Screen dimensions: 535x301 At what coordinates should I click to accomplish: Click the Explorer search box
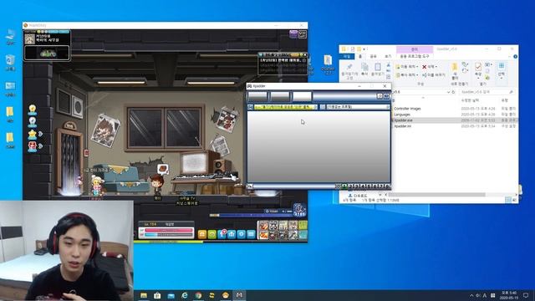[487, 92]
